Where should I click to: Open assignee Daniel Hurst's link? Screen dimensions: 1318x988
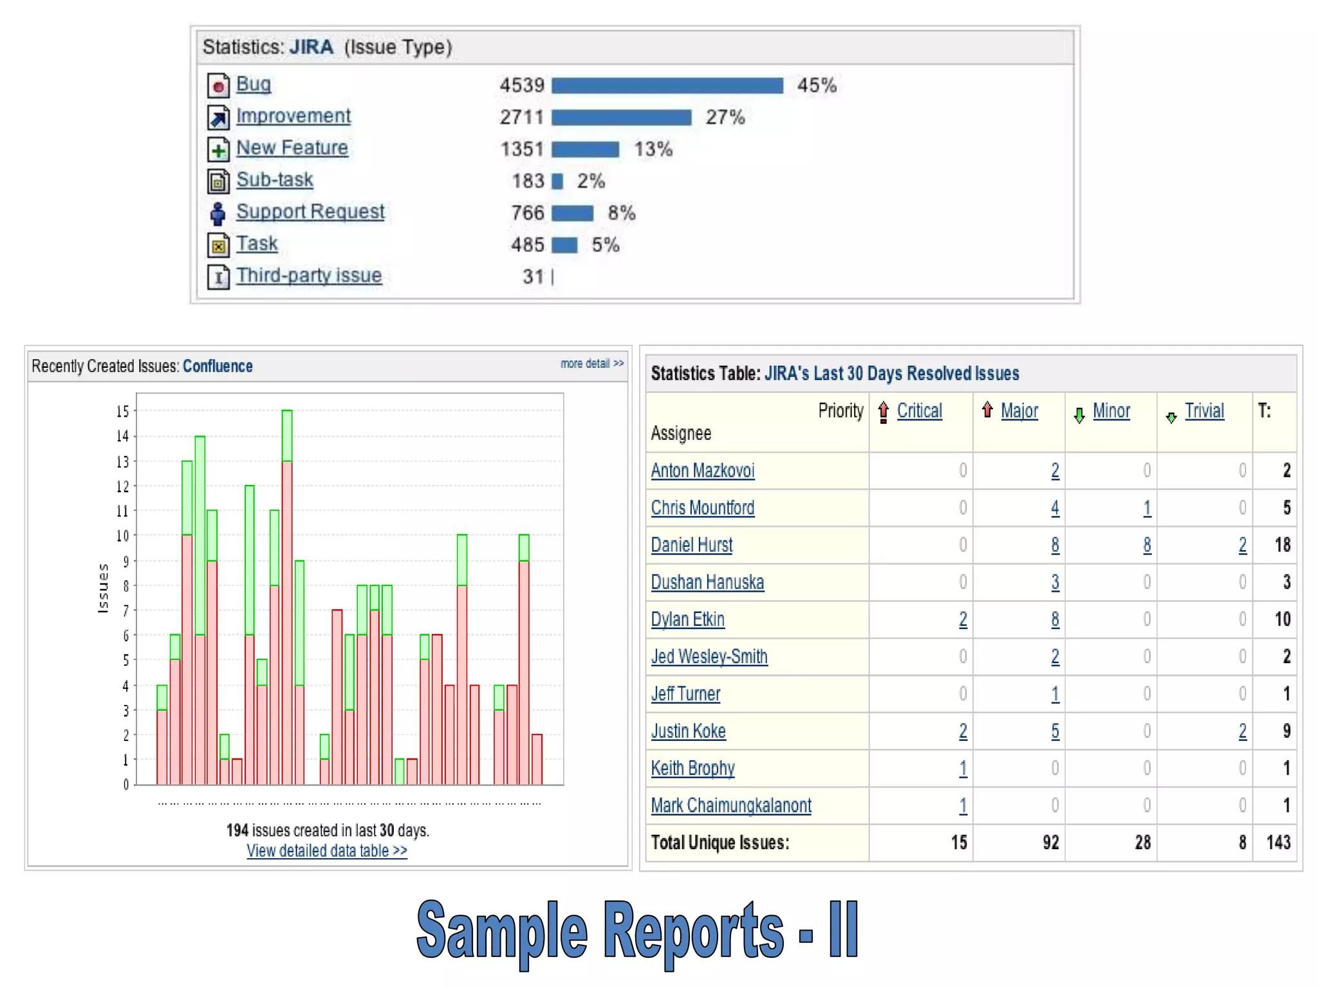tap(691, 545)
